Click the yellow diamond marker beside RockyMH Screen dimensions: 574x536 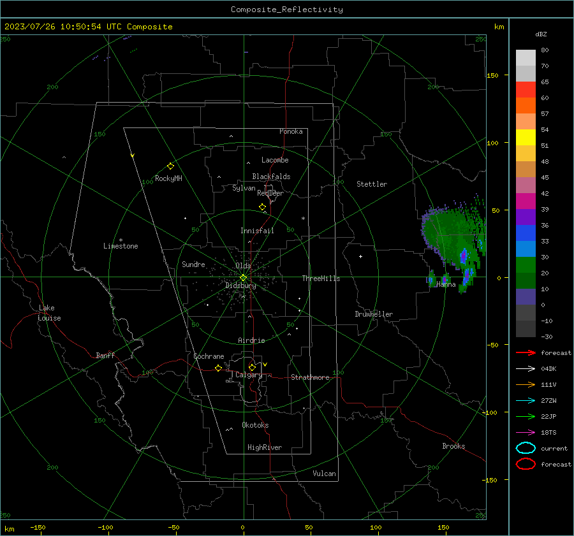[x=170, y=166]
